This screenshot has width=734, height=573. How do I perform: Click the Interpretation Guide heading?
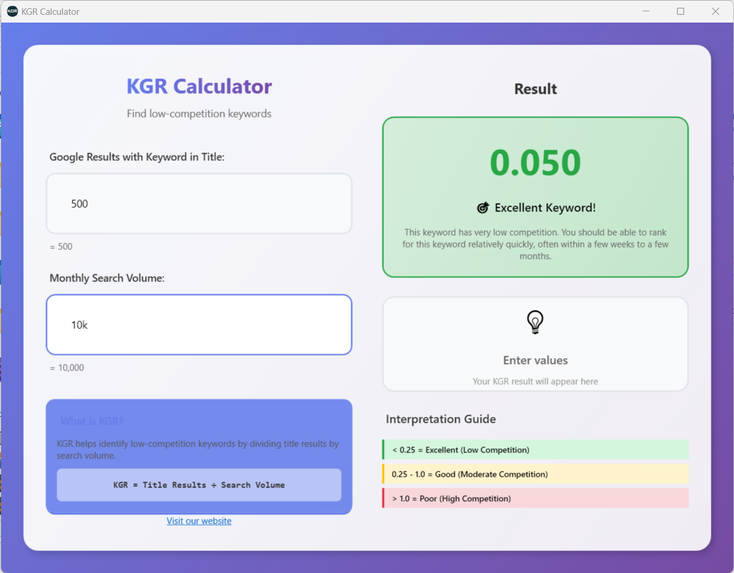pyautogui.click(x=441, y=419)
